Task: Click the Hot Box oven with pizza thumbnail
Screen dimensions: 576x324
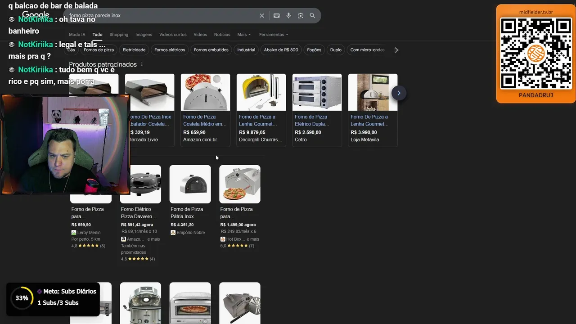Action: click(x=240, y=184)
